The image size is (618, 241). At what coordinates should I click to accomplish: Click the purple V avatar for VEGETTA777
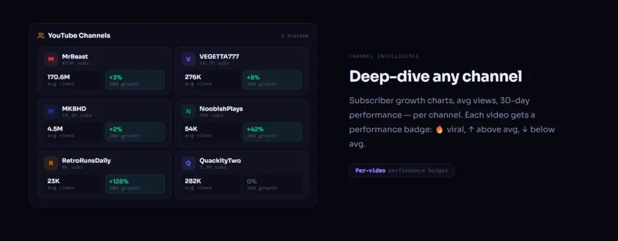click(188, 60)
